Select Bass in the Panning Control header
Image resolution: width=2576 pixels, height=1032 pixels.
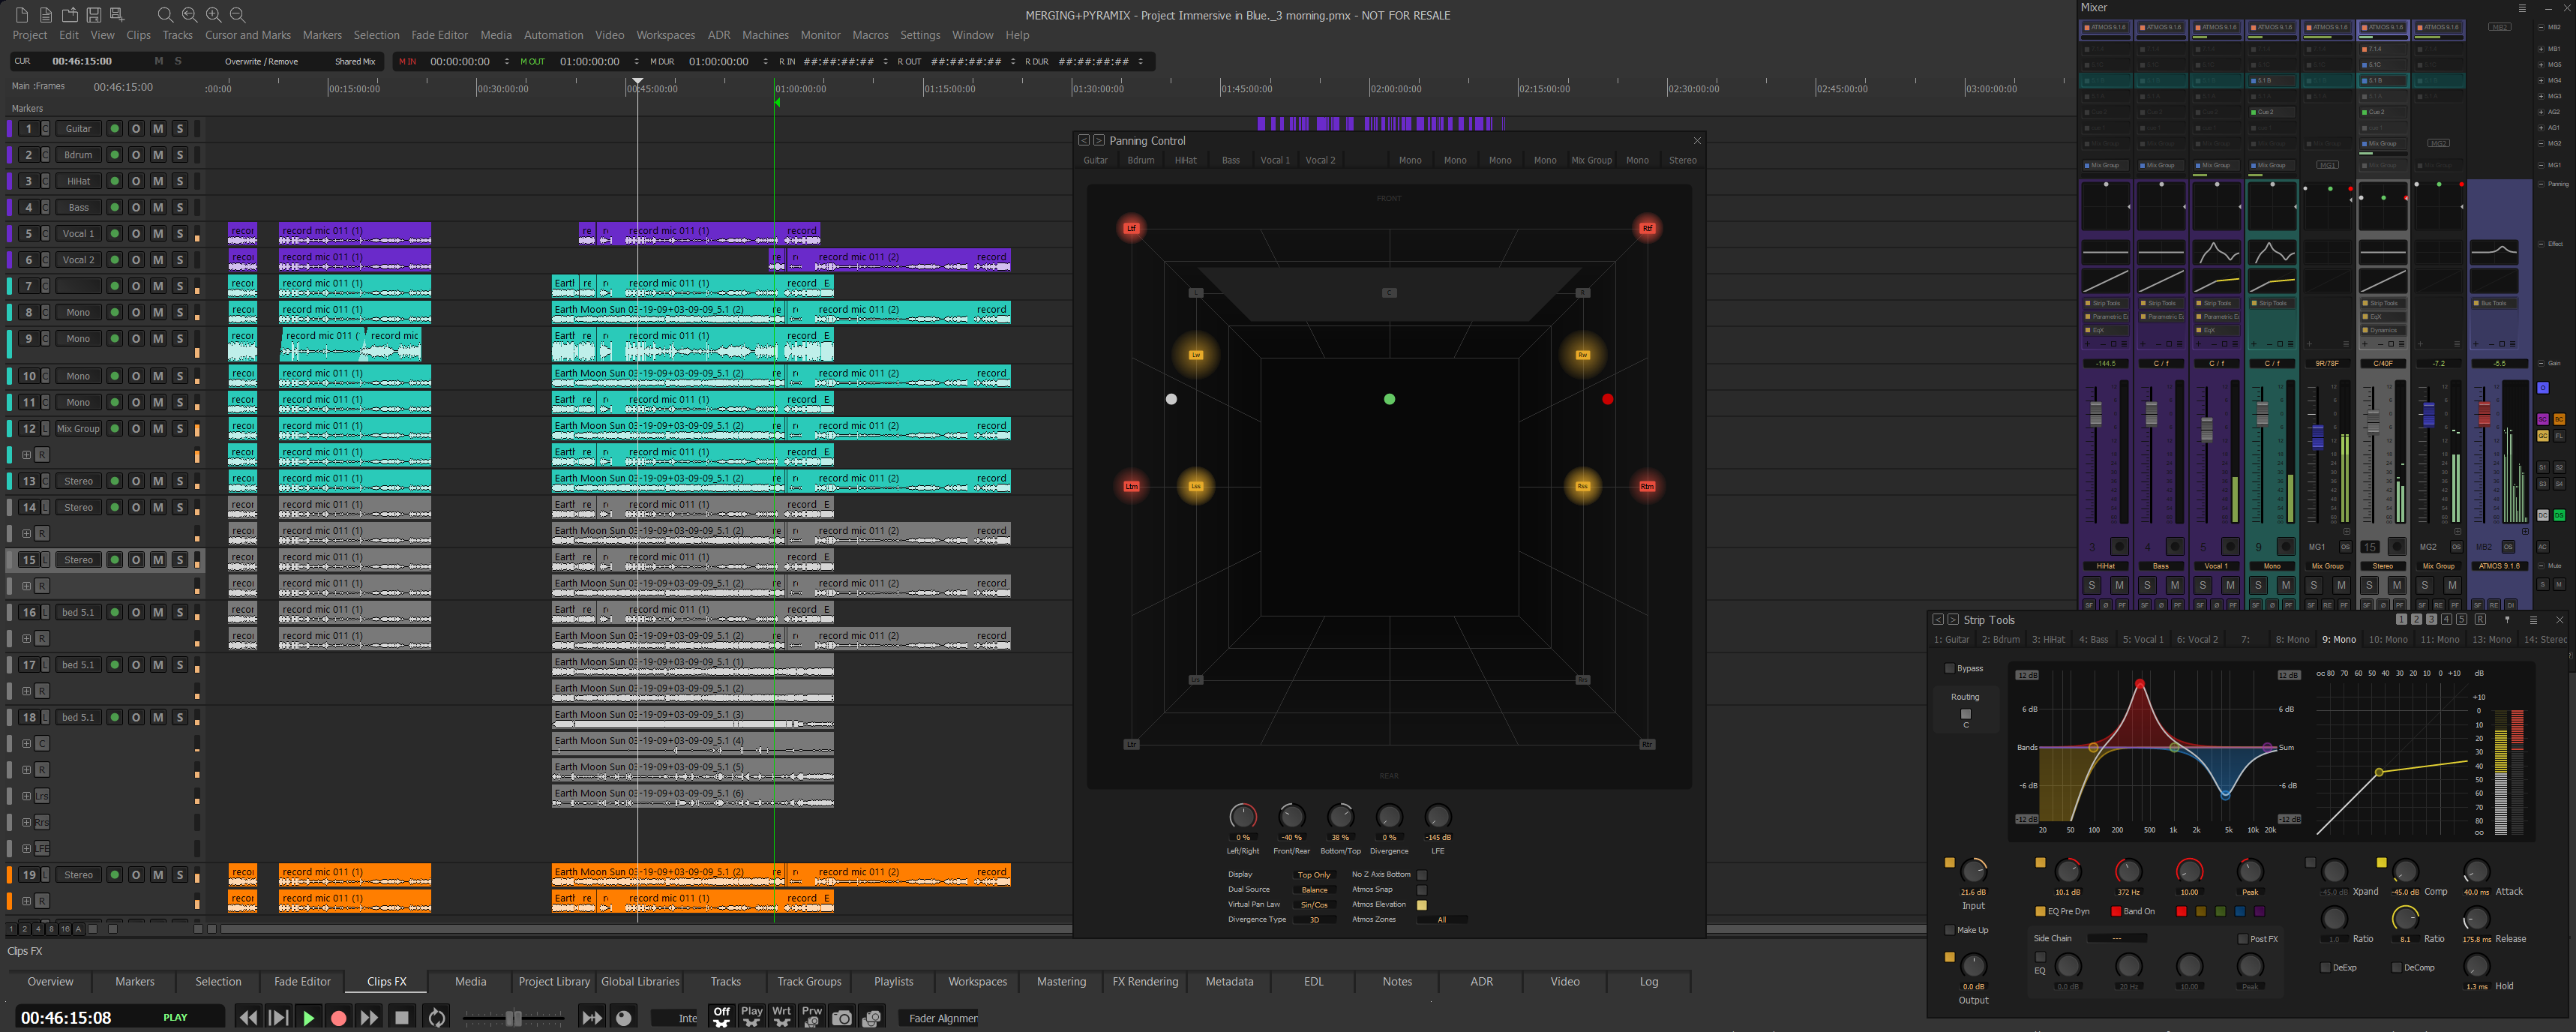(x=1230, y=160)
